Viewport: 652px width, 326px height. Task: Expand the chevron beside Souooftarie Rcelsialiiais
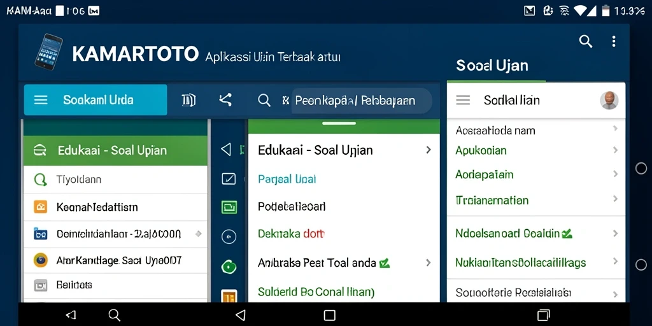616,294
